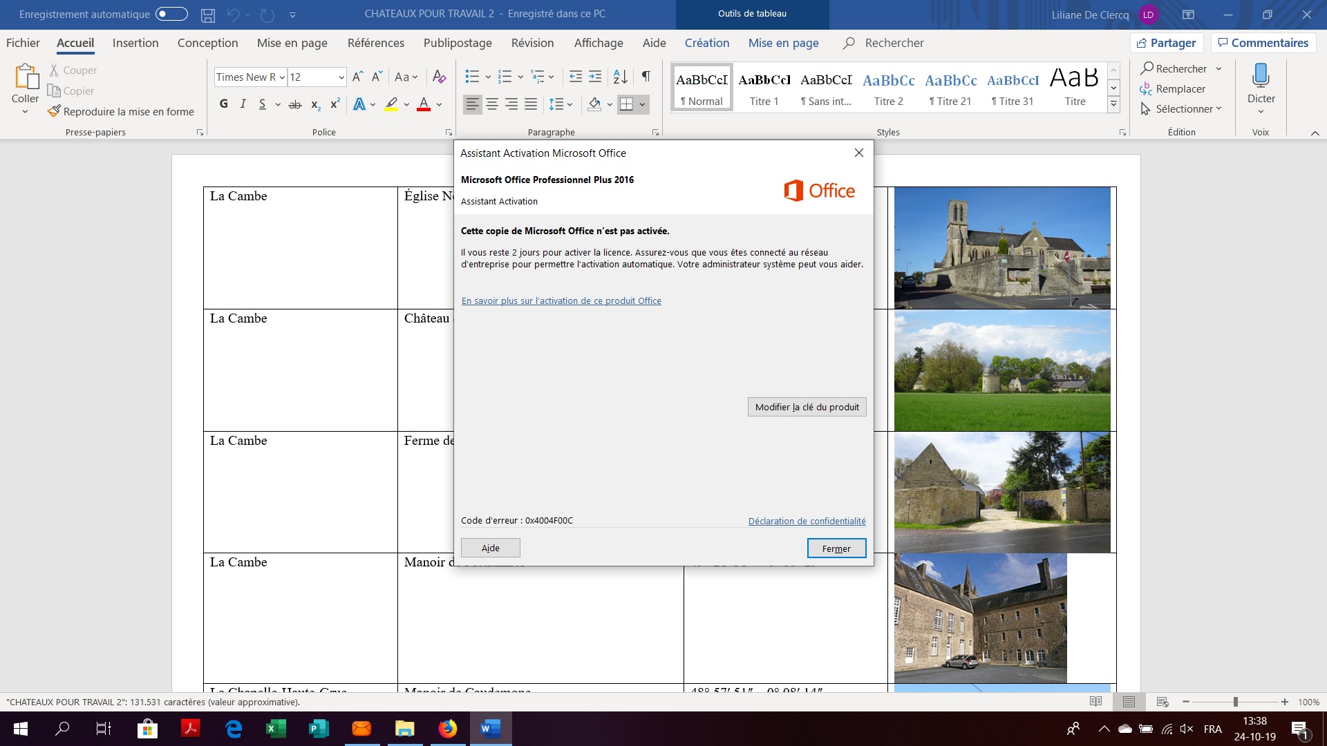The image size is (1327, 746).
Task: Center align the paragraph
Action: [492, 104]
